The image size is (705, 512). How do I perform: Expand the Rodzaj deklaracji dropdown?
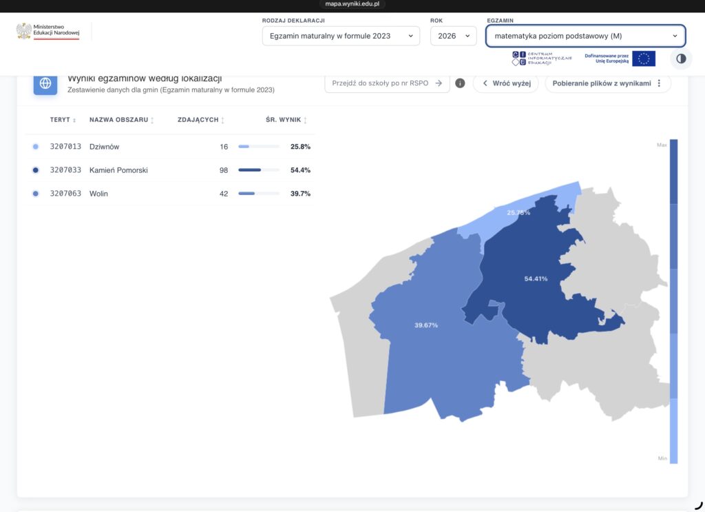[x=341, y=36]
